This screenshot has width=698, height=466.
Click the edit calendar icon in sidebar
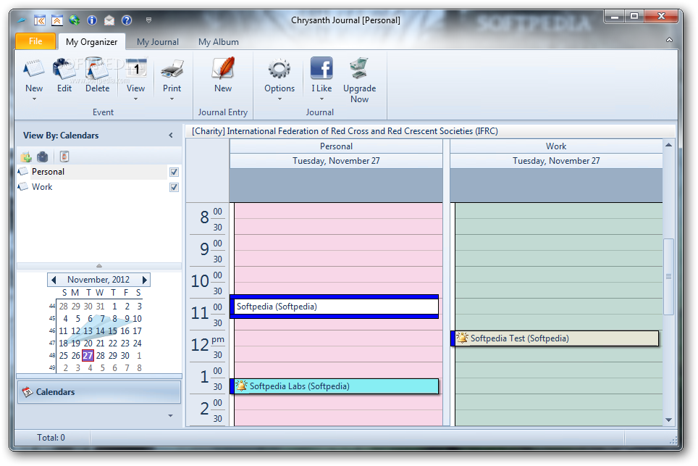pos(42,157)
